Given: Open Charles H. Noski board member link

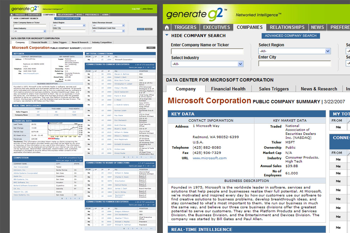Looking at the screenshot, I should pos(122,177).
